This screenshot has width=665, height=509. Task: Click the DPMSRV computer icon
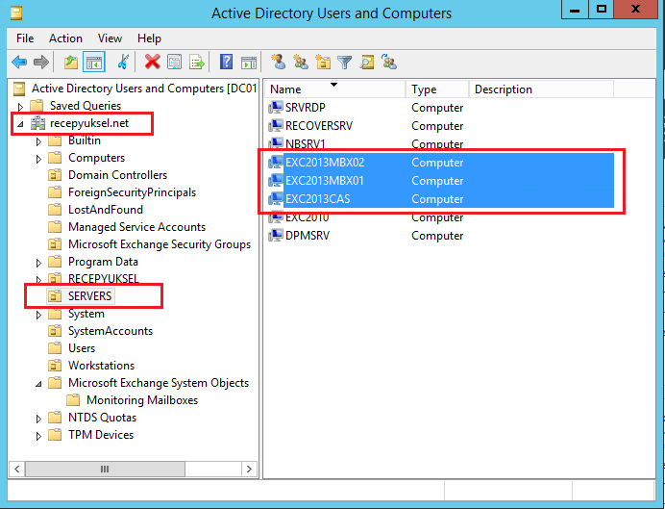(275, 235)
